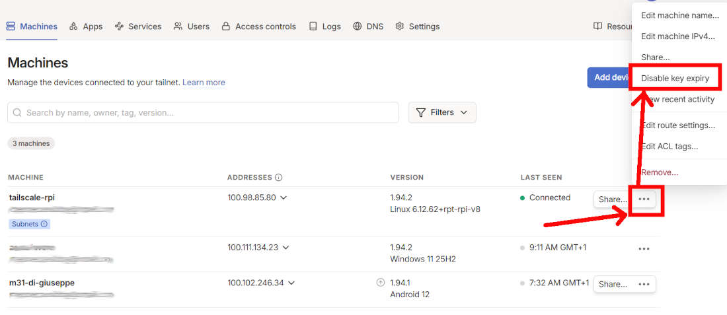Open three-dot menu for Windows 11 machine
The image size is (727, 315).
[x=644, y=249]
